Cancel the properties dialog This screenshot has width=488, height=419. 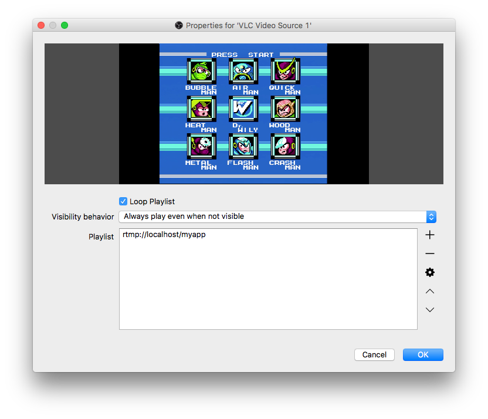pyautogui.click(x=374, y=355)
